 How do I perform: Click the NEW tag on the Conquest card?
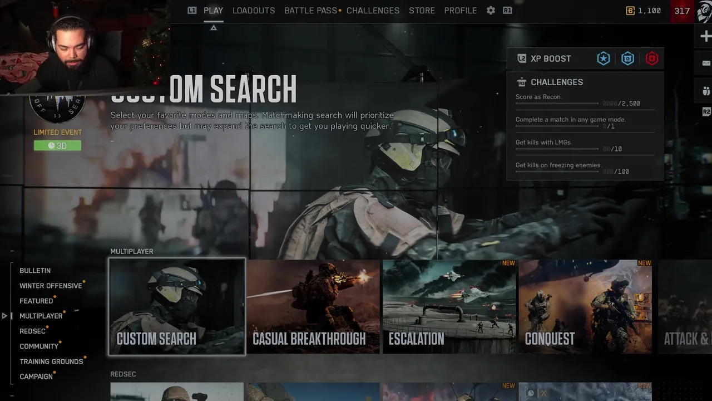point(645,263)
